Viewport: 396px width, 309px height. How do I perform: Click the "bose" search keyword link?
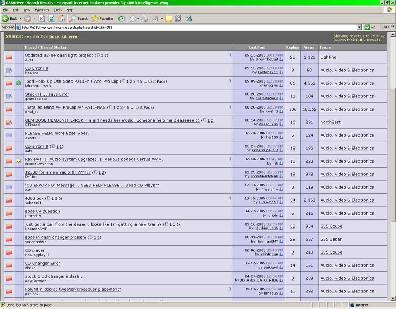pos(54,37)
